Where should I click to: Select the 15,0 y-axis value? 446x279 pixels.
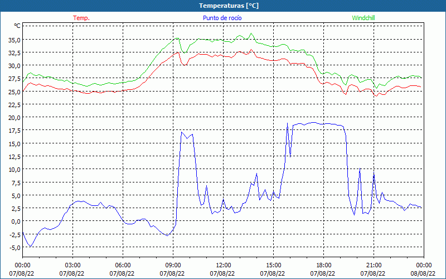pos(15,144)
